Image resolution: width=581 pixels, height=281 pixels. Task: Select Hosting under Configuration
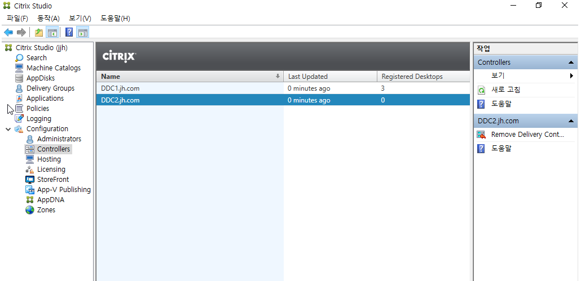(49, 159)
